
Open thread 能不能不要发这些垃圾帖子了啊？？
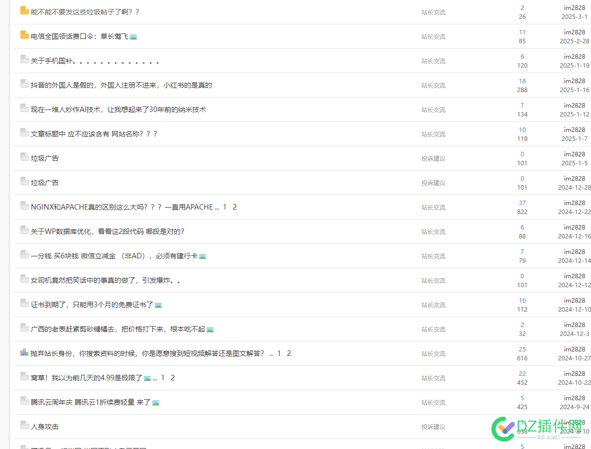85,12
